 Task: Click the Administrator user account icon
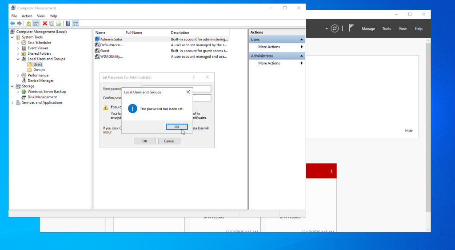[x=97, y=39]
